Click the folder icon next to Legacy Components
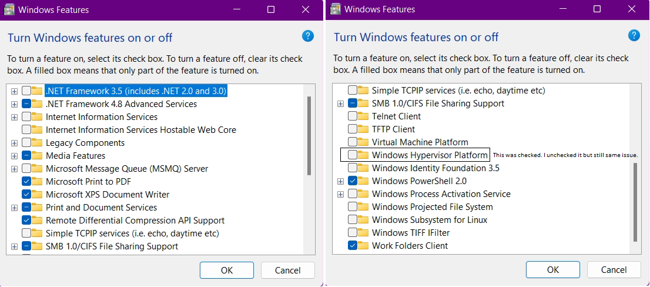 [37, 143]
